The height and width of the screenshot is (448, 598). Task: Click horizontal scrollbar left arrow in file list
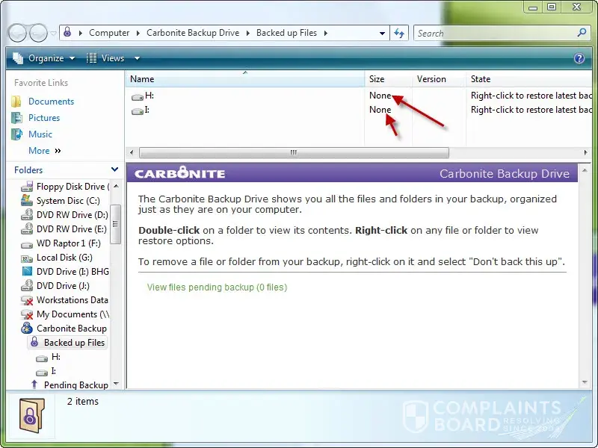coord(132,152)
